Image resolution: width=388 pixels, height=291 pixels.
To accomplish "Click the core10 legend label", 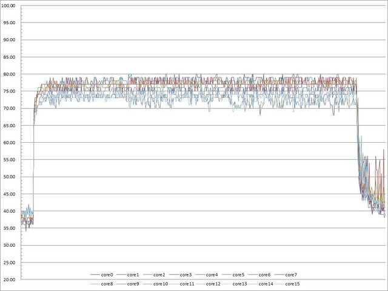I will [x=161, y=283].
